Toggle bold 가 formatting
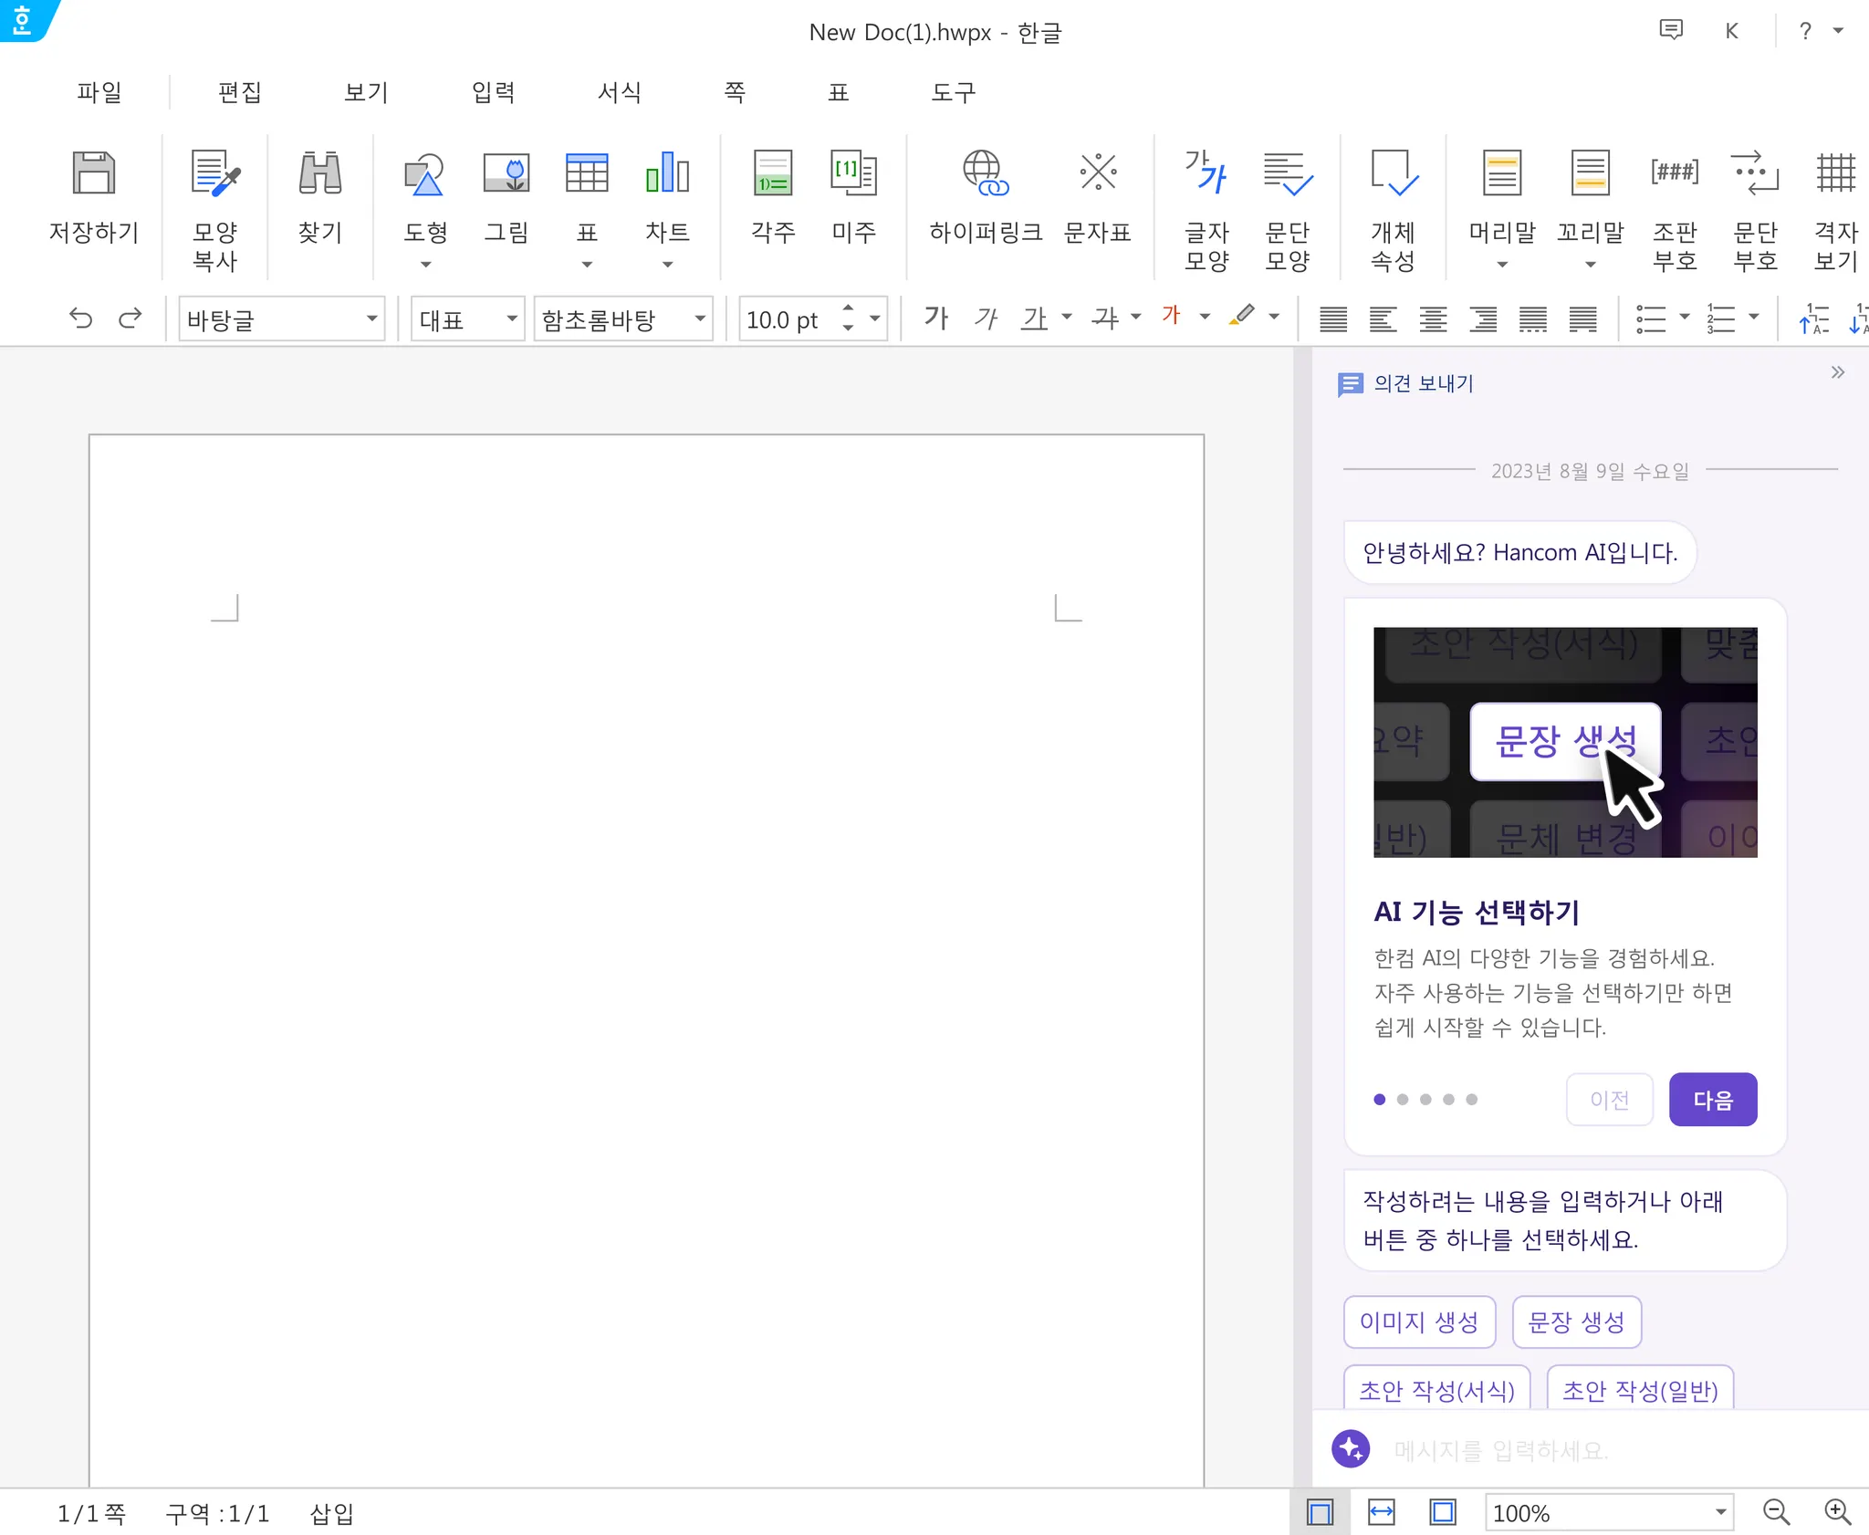1869x1535 pixels. (x=936, y=318)
